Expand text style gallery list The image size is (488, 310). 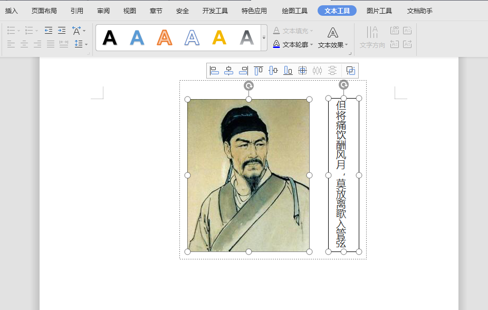click(x=264, y=37)
